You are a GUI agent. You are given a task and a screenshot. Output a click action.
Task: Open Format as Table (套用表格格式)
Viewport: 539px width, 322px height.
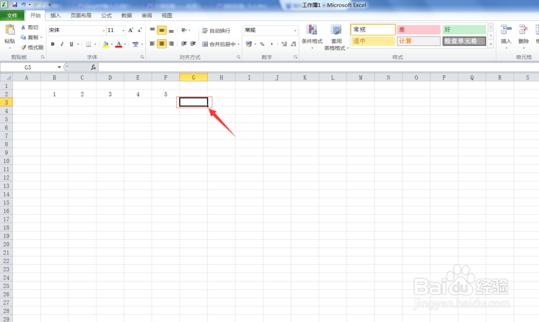[x=336, y=37]
